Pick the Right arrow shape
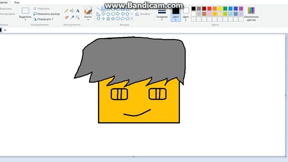The image size is (288, 162). click(118, 14)
